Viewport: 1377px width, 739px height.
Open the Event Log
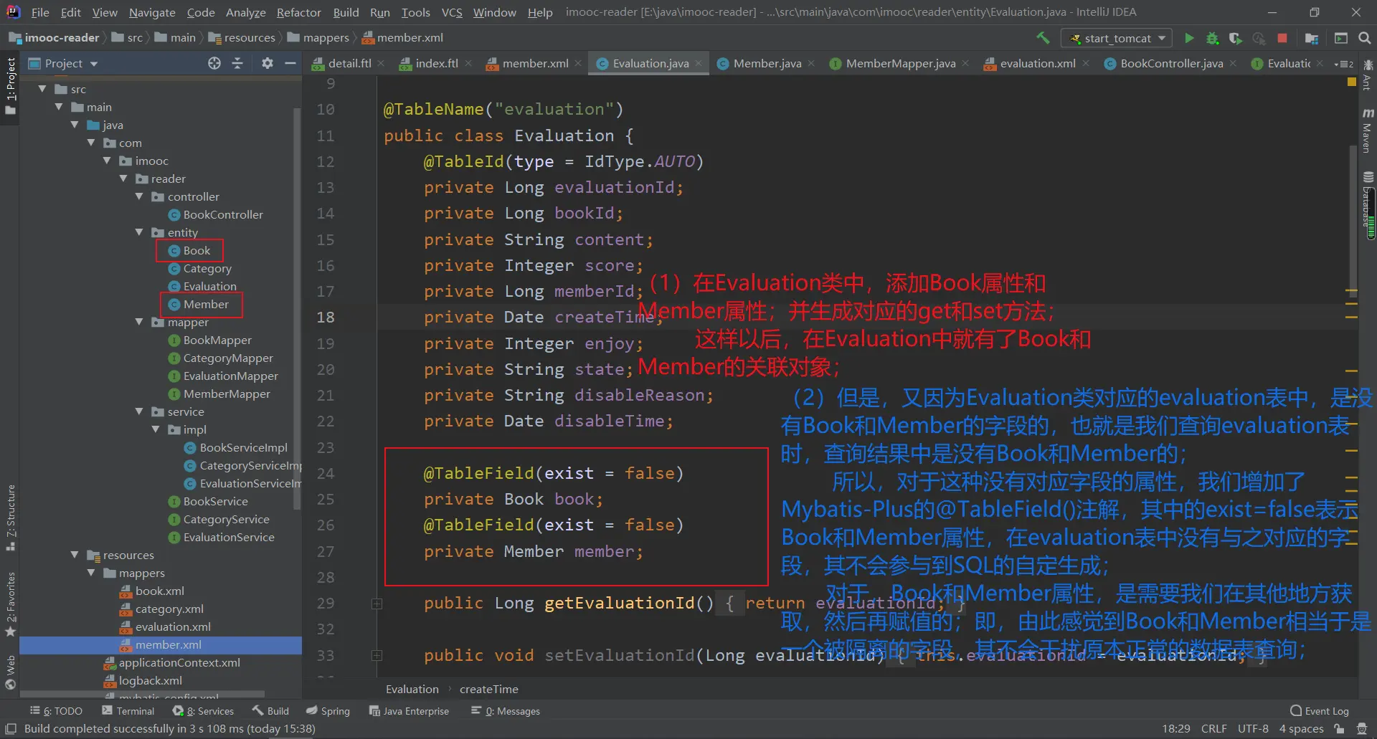point(1319,710)
